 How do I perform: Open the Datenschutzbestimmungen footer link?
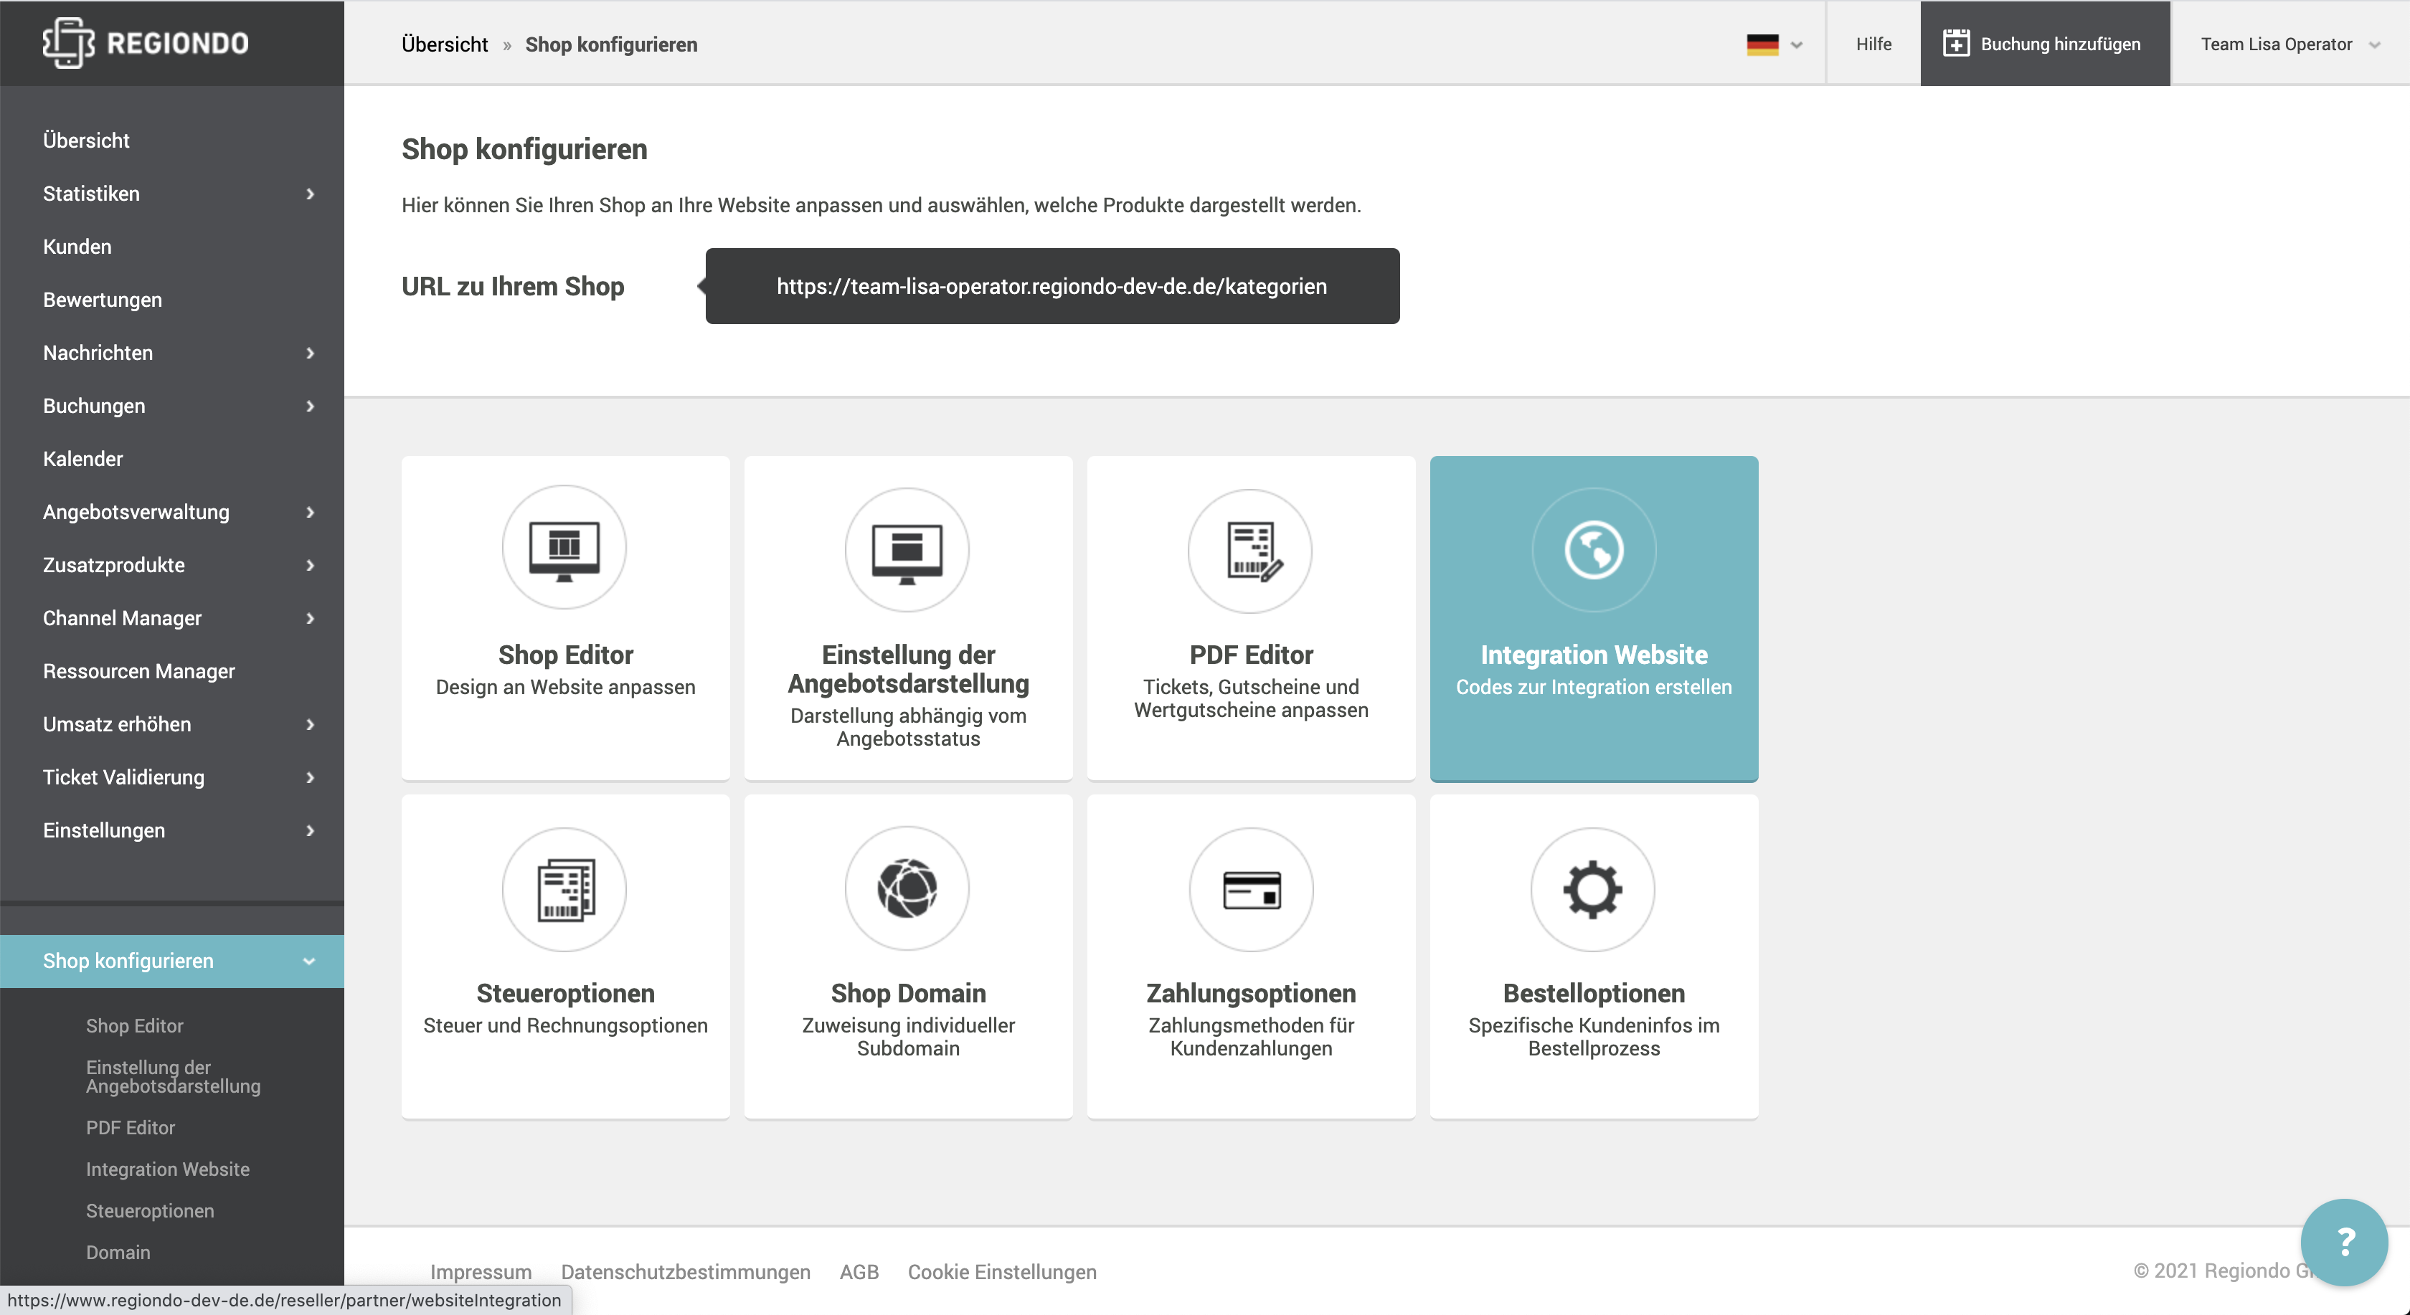click(x=685, y=1272)
